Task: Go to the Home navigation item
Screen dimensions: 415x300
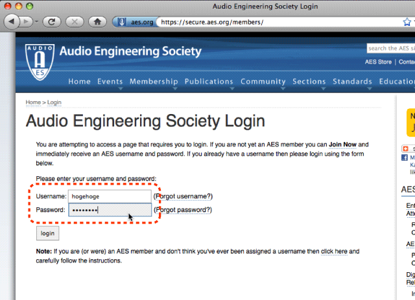Action: click(79, 82)
